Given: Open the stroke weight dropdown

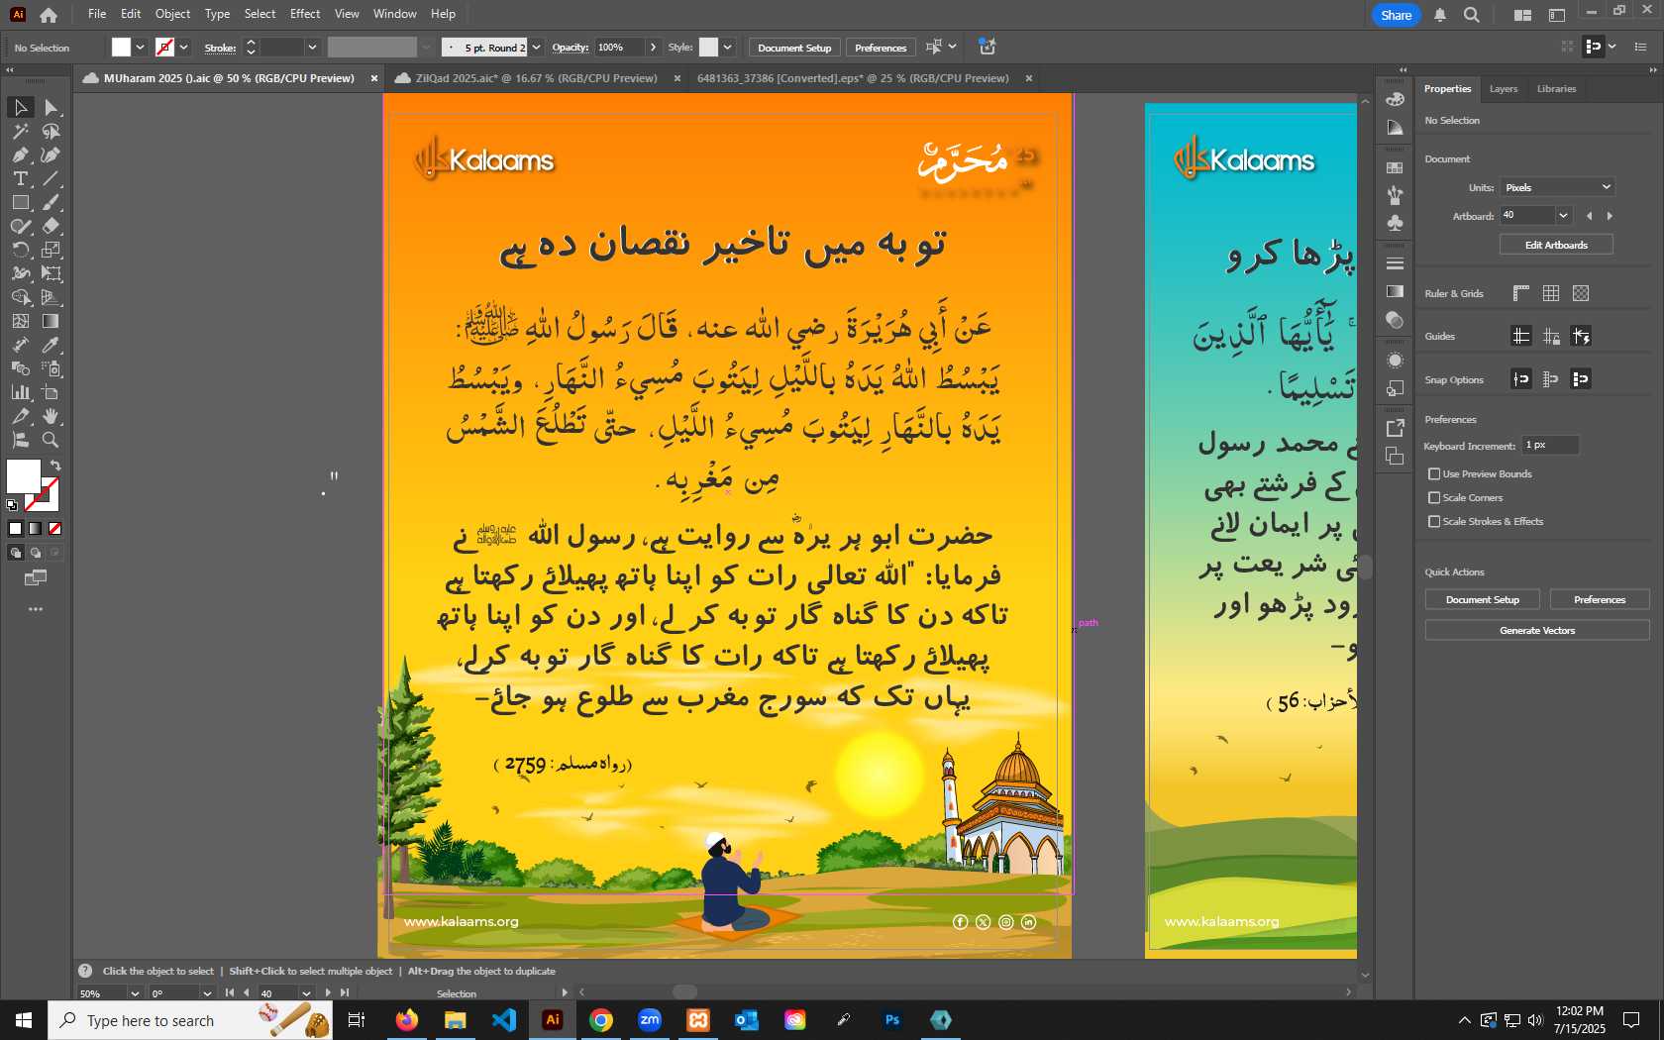Looking at the screenshot, I should point(312,48).
